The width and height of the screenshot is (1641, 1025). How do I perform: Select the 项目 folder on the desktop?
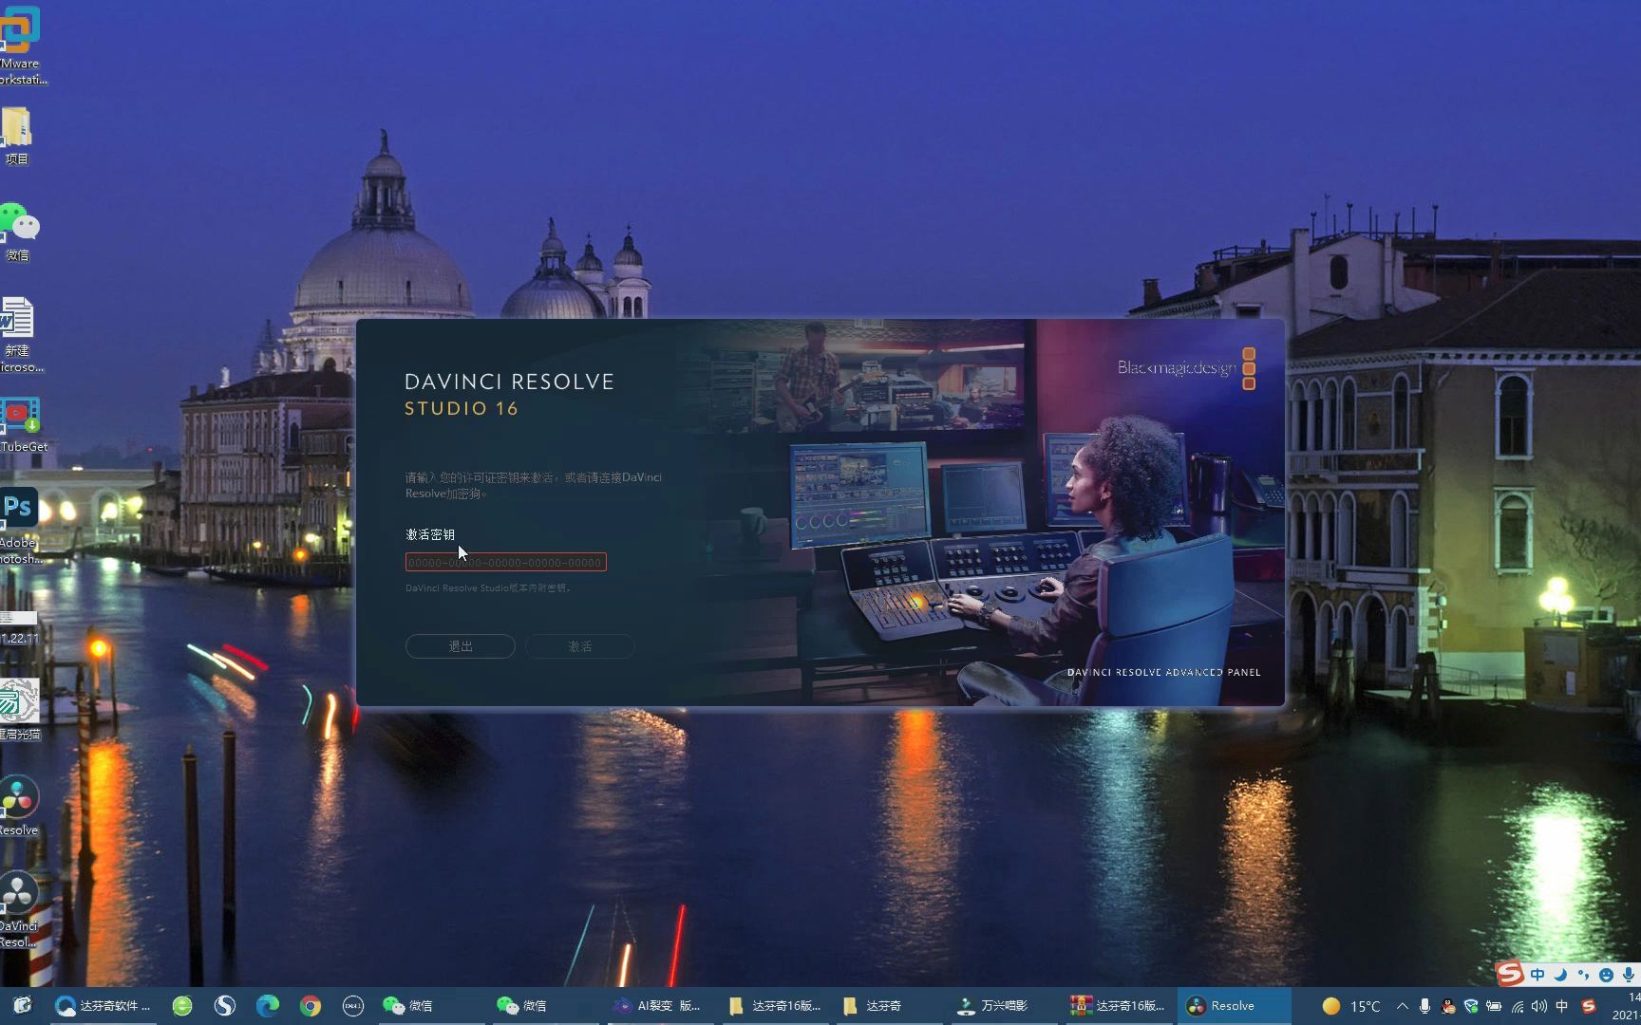(17, 136)
